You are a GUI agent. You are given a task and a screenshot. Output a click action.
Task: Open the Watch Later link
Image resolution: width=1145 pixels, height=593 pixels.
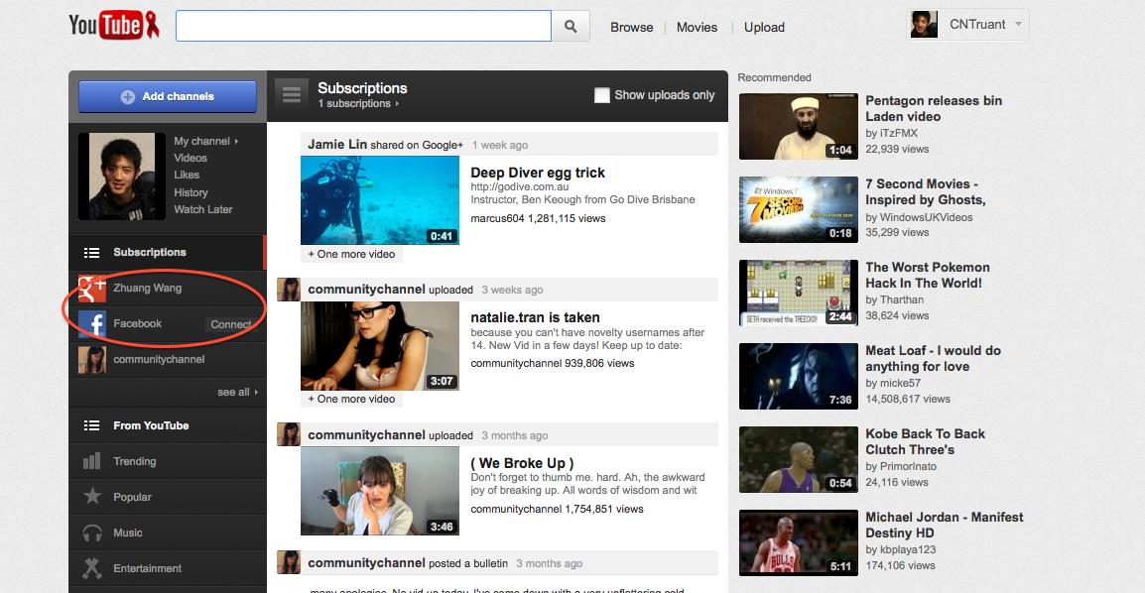click(203, 209)
